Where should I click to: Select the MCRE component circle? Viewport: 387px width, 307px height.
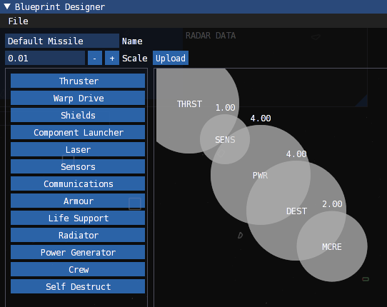coord(332,246)
